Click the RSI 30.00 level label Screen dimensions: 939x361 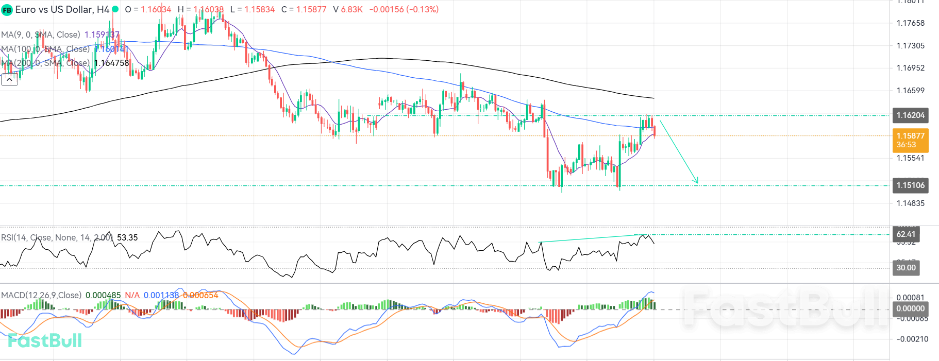[x=906, y=268]
